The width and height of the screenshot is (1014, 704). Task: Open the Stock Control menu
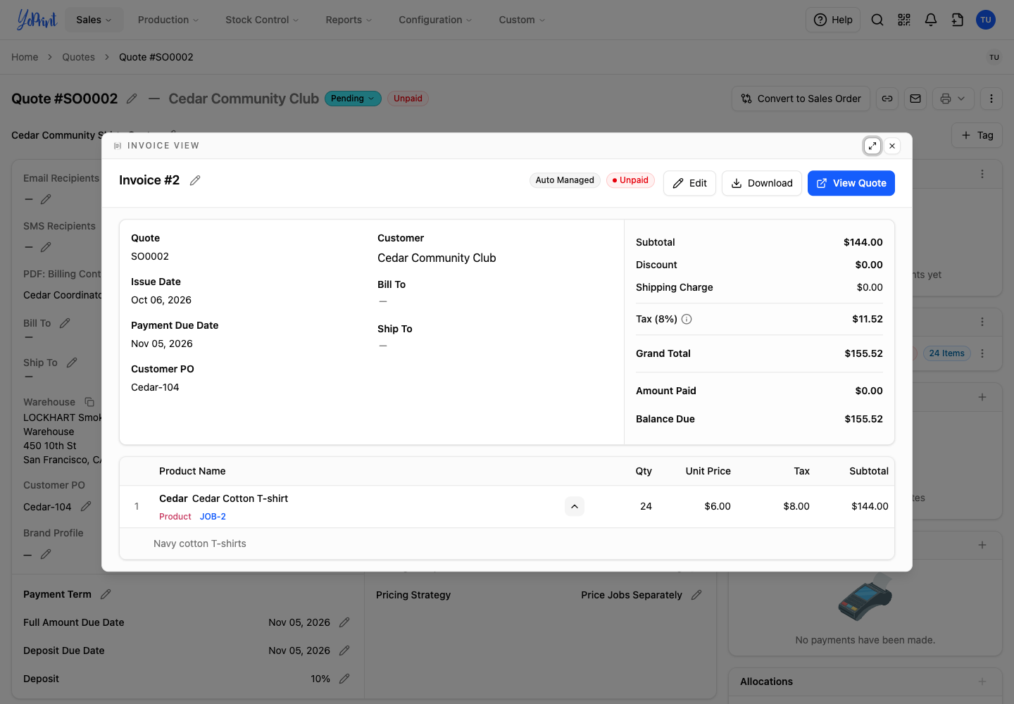(x=262, y=20)
